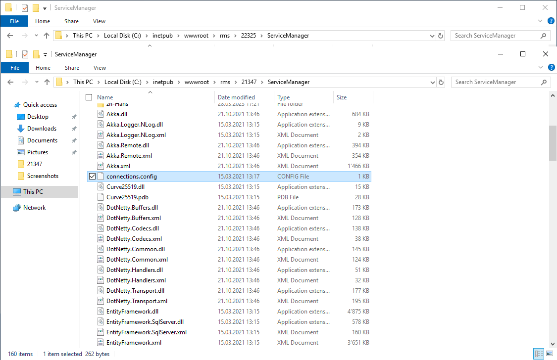Click the Pictures icon in Quick access
Viewport: 557px width, 360px height.
21,152
